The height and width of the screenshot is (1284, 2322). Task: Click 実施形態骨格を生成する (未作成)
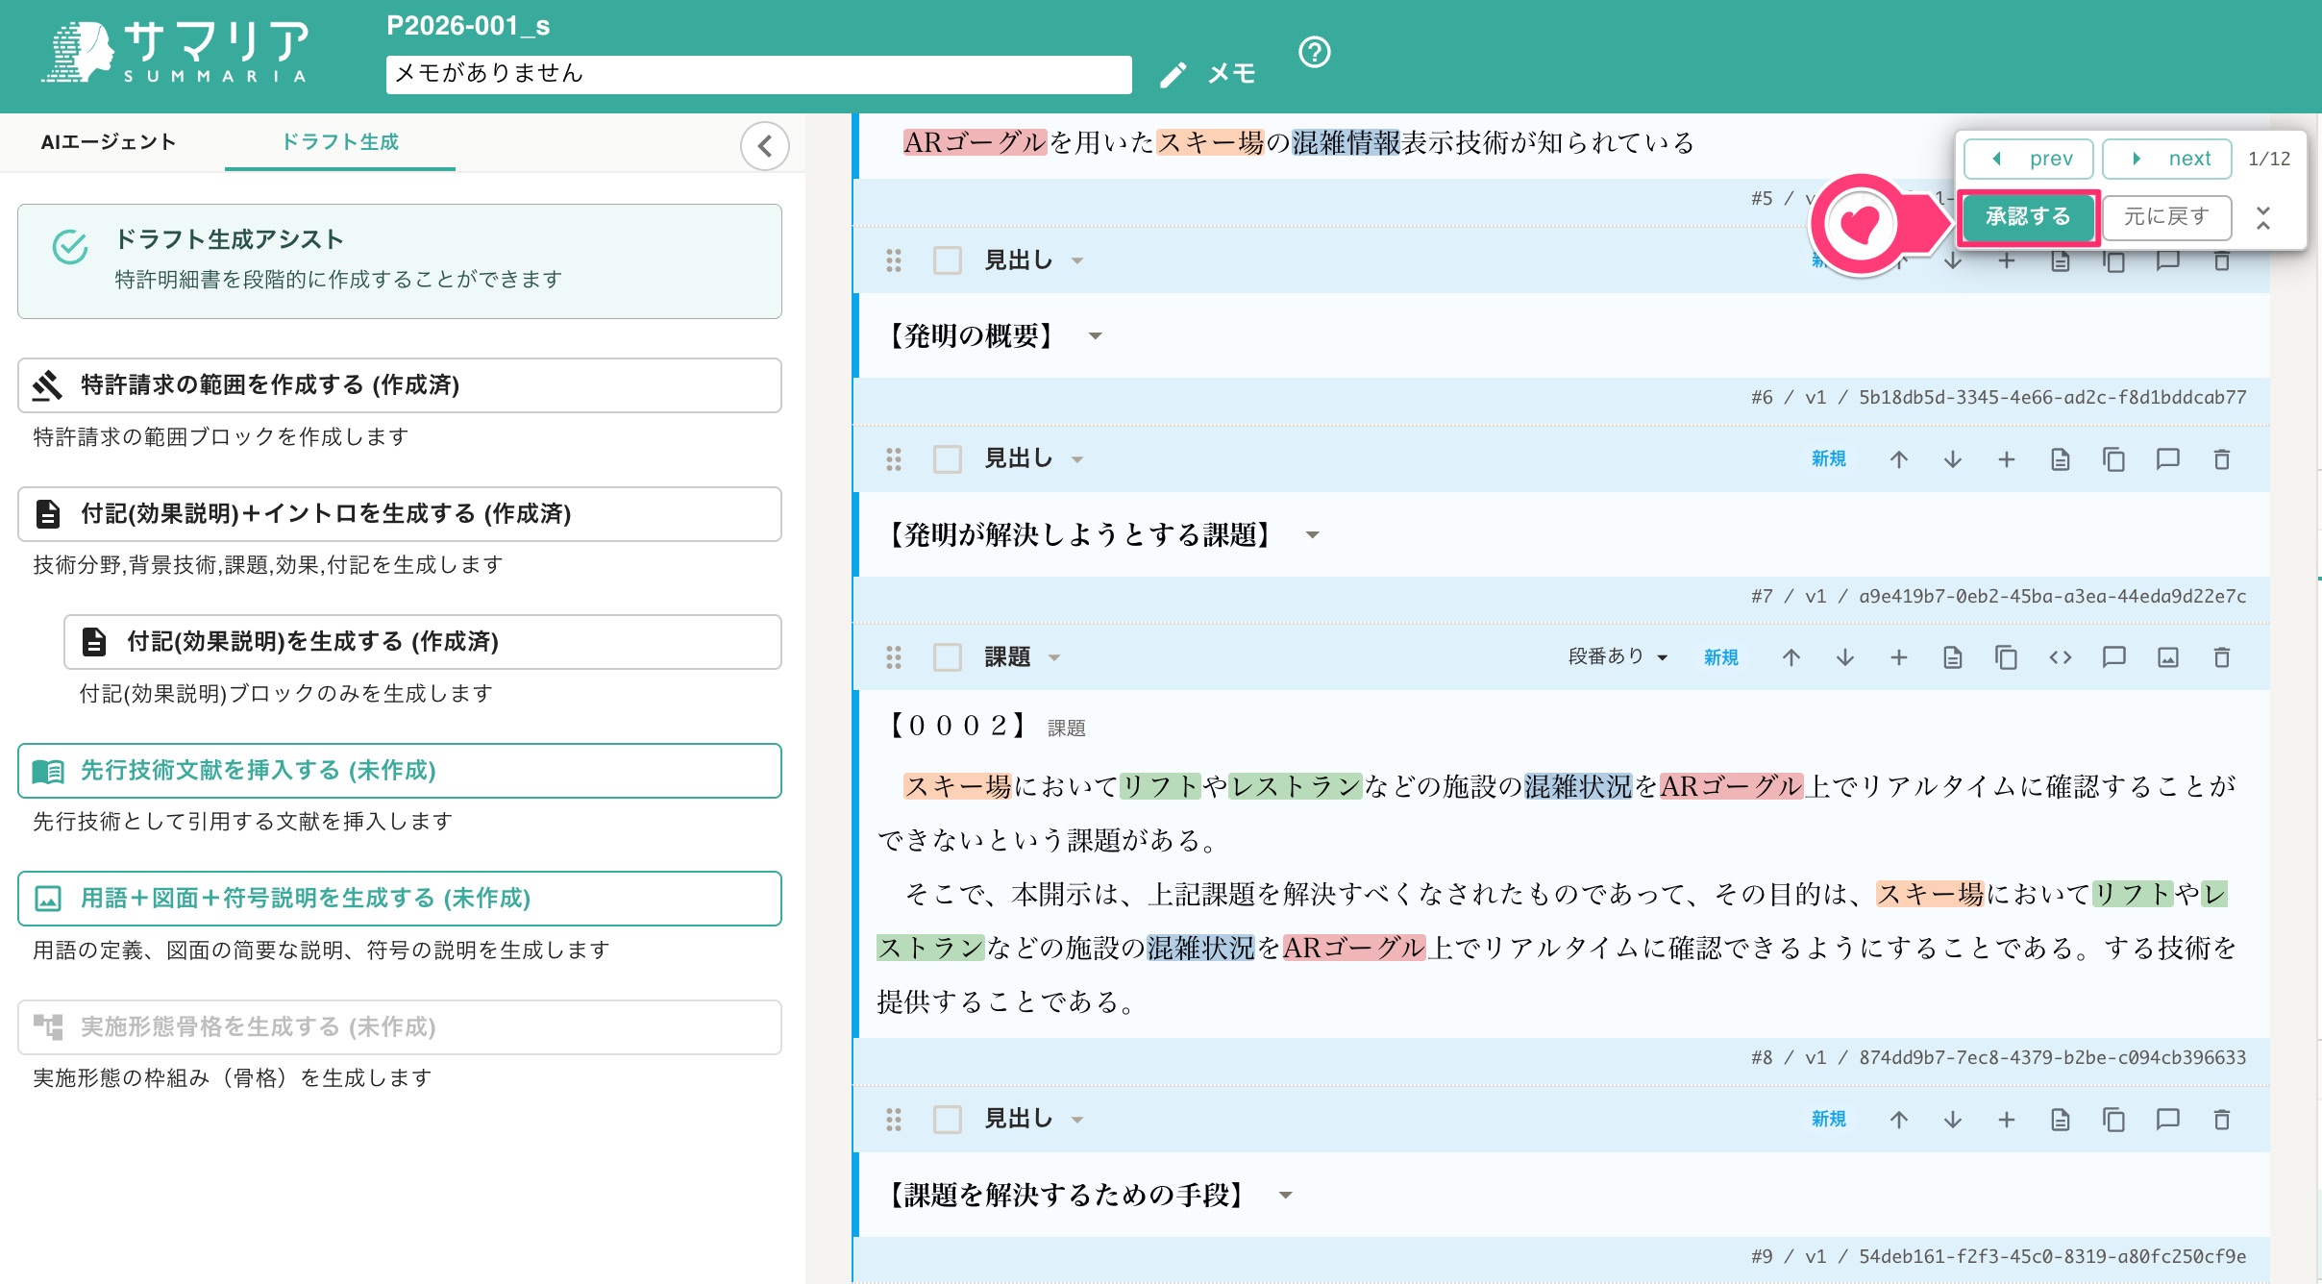(x=400, y=1027)
